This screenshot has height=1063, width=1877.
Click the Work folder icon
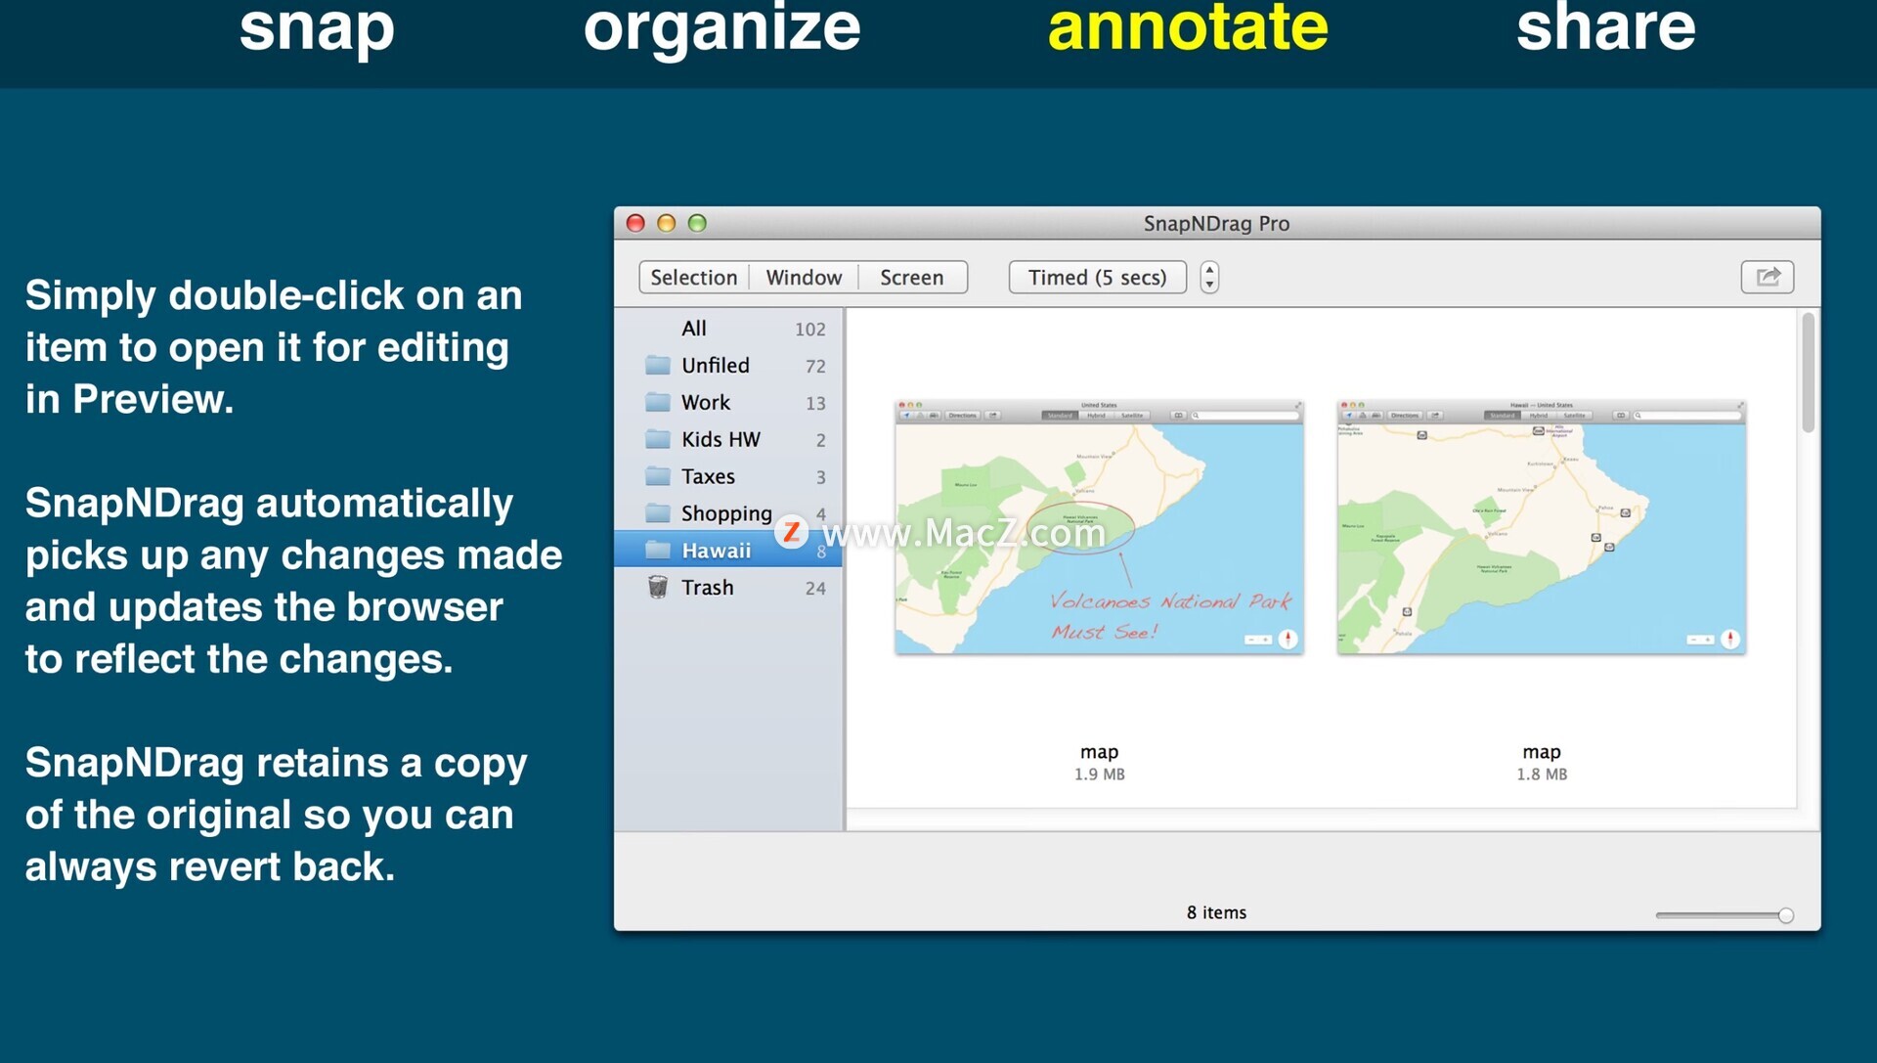pyautogui.click(x=658, y=403)
